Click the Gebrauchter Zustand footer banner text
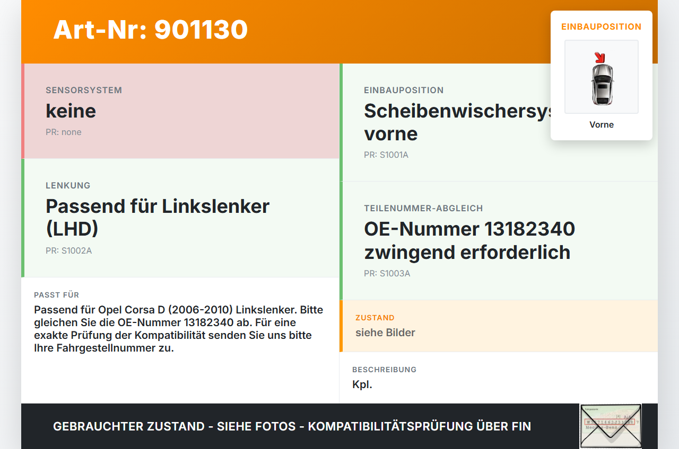Viewport: 679px width, 449px height. [x=292, y=426]
